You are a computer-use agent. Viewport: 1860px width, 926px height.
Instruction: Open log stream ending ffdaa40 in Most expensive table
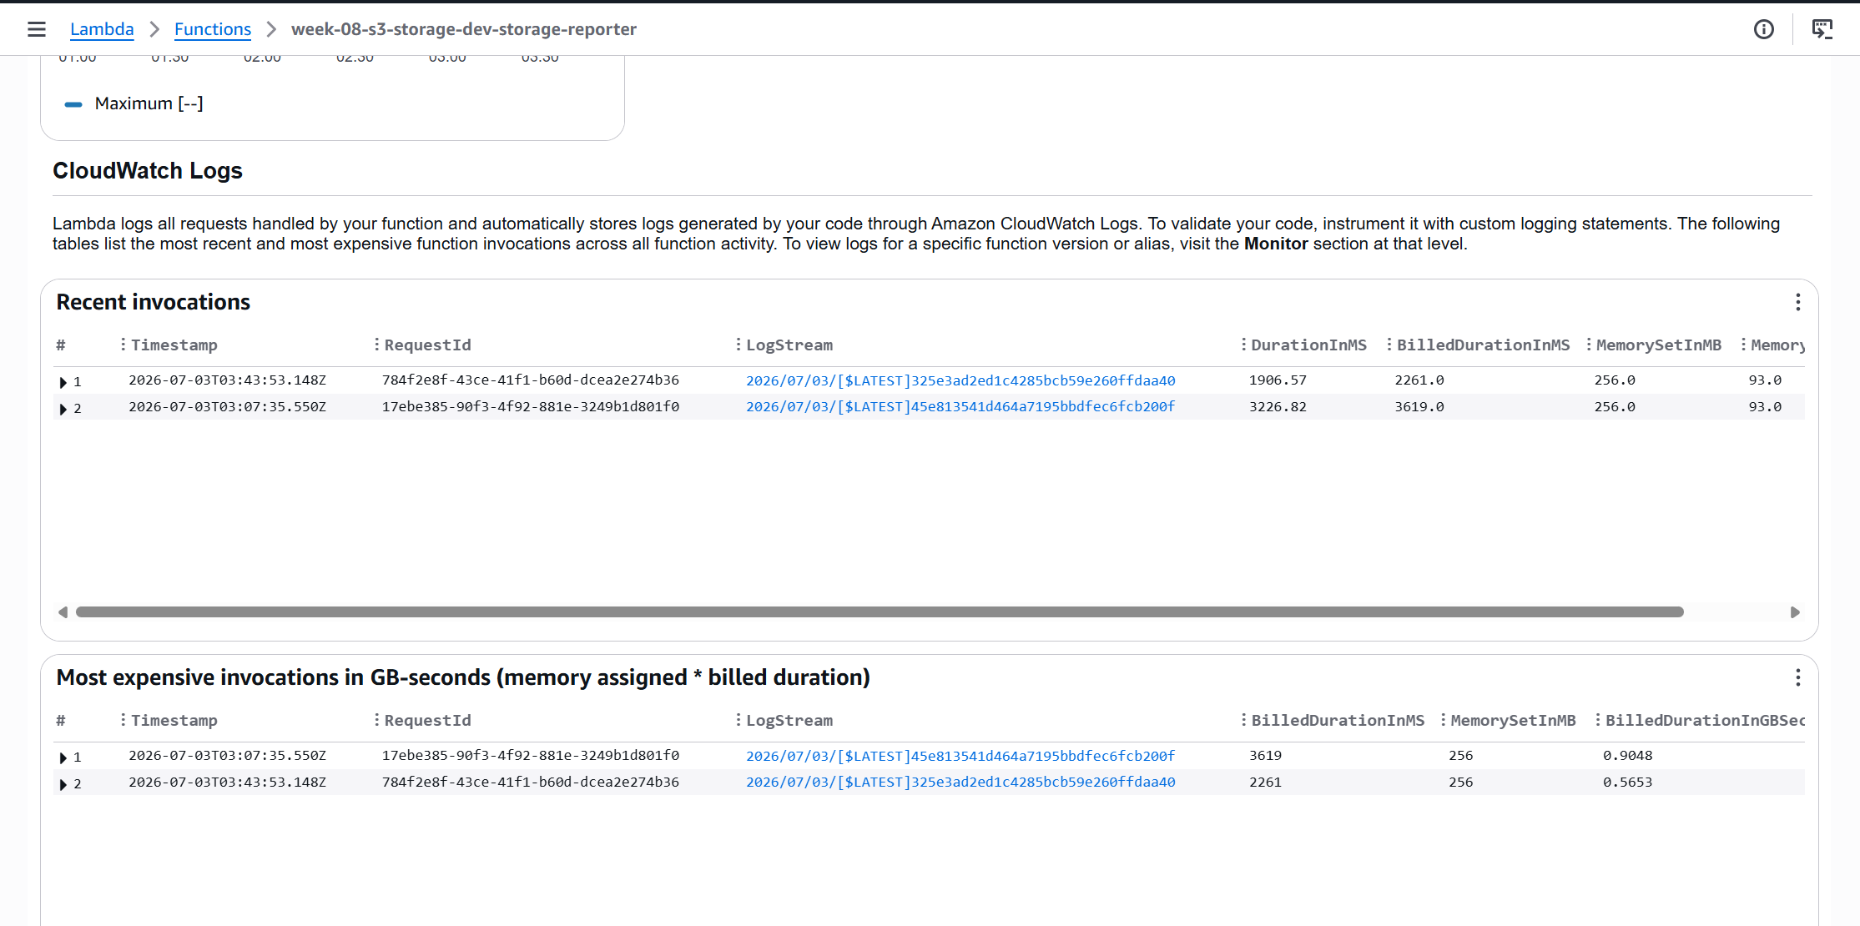[960, 783]
